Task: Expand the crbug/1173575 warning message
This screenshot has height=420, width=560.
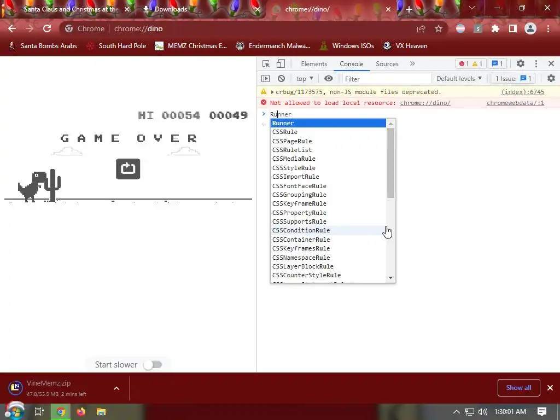Action: 272,92
